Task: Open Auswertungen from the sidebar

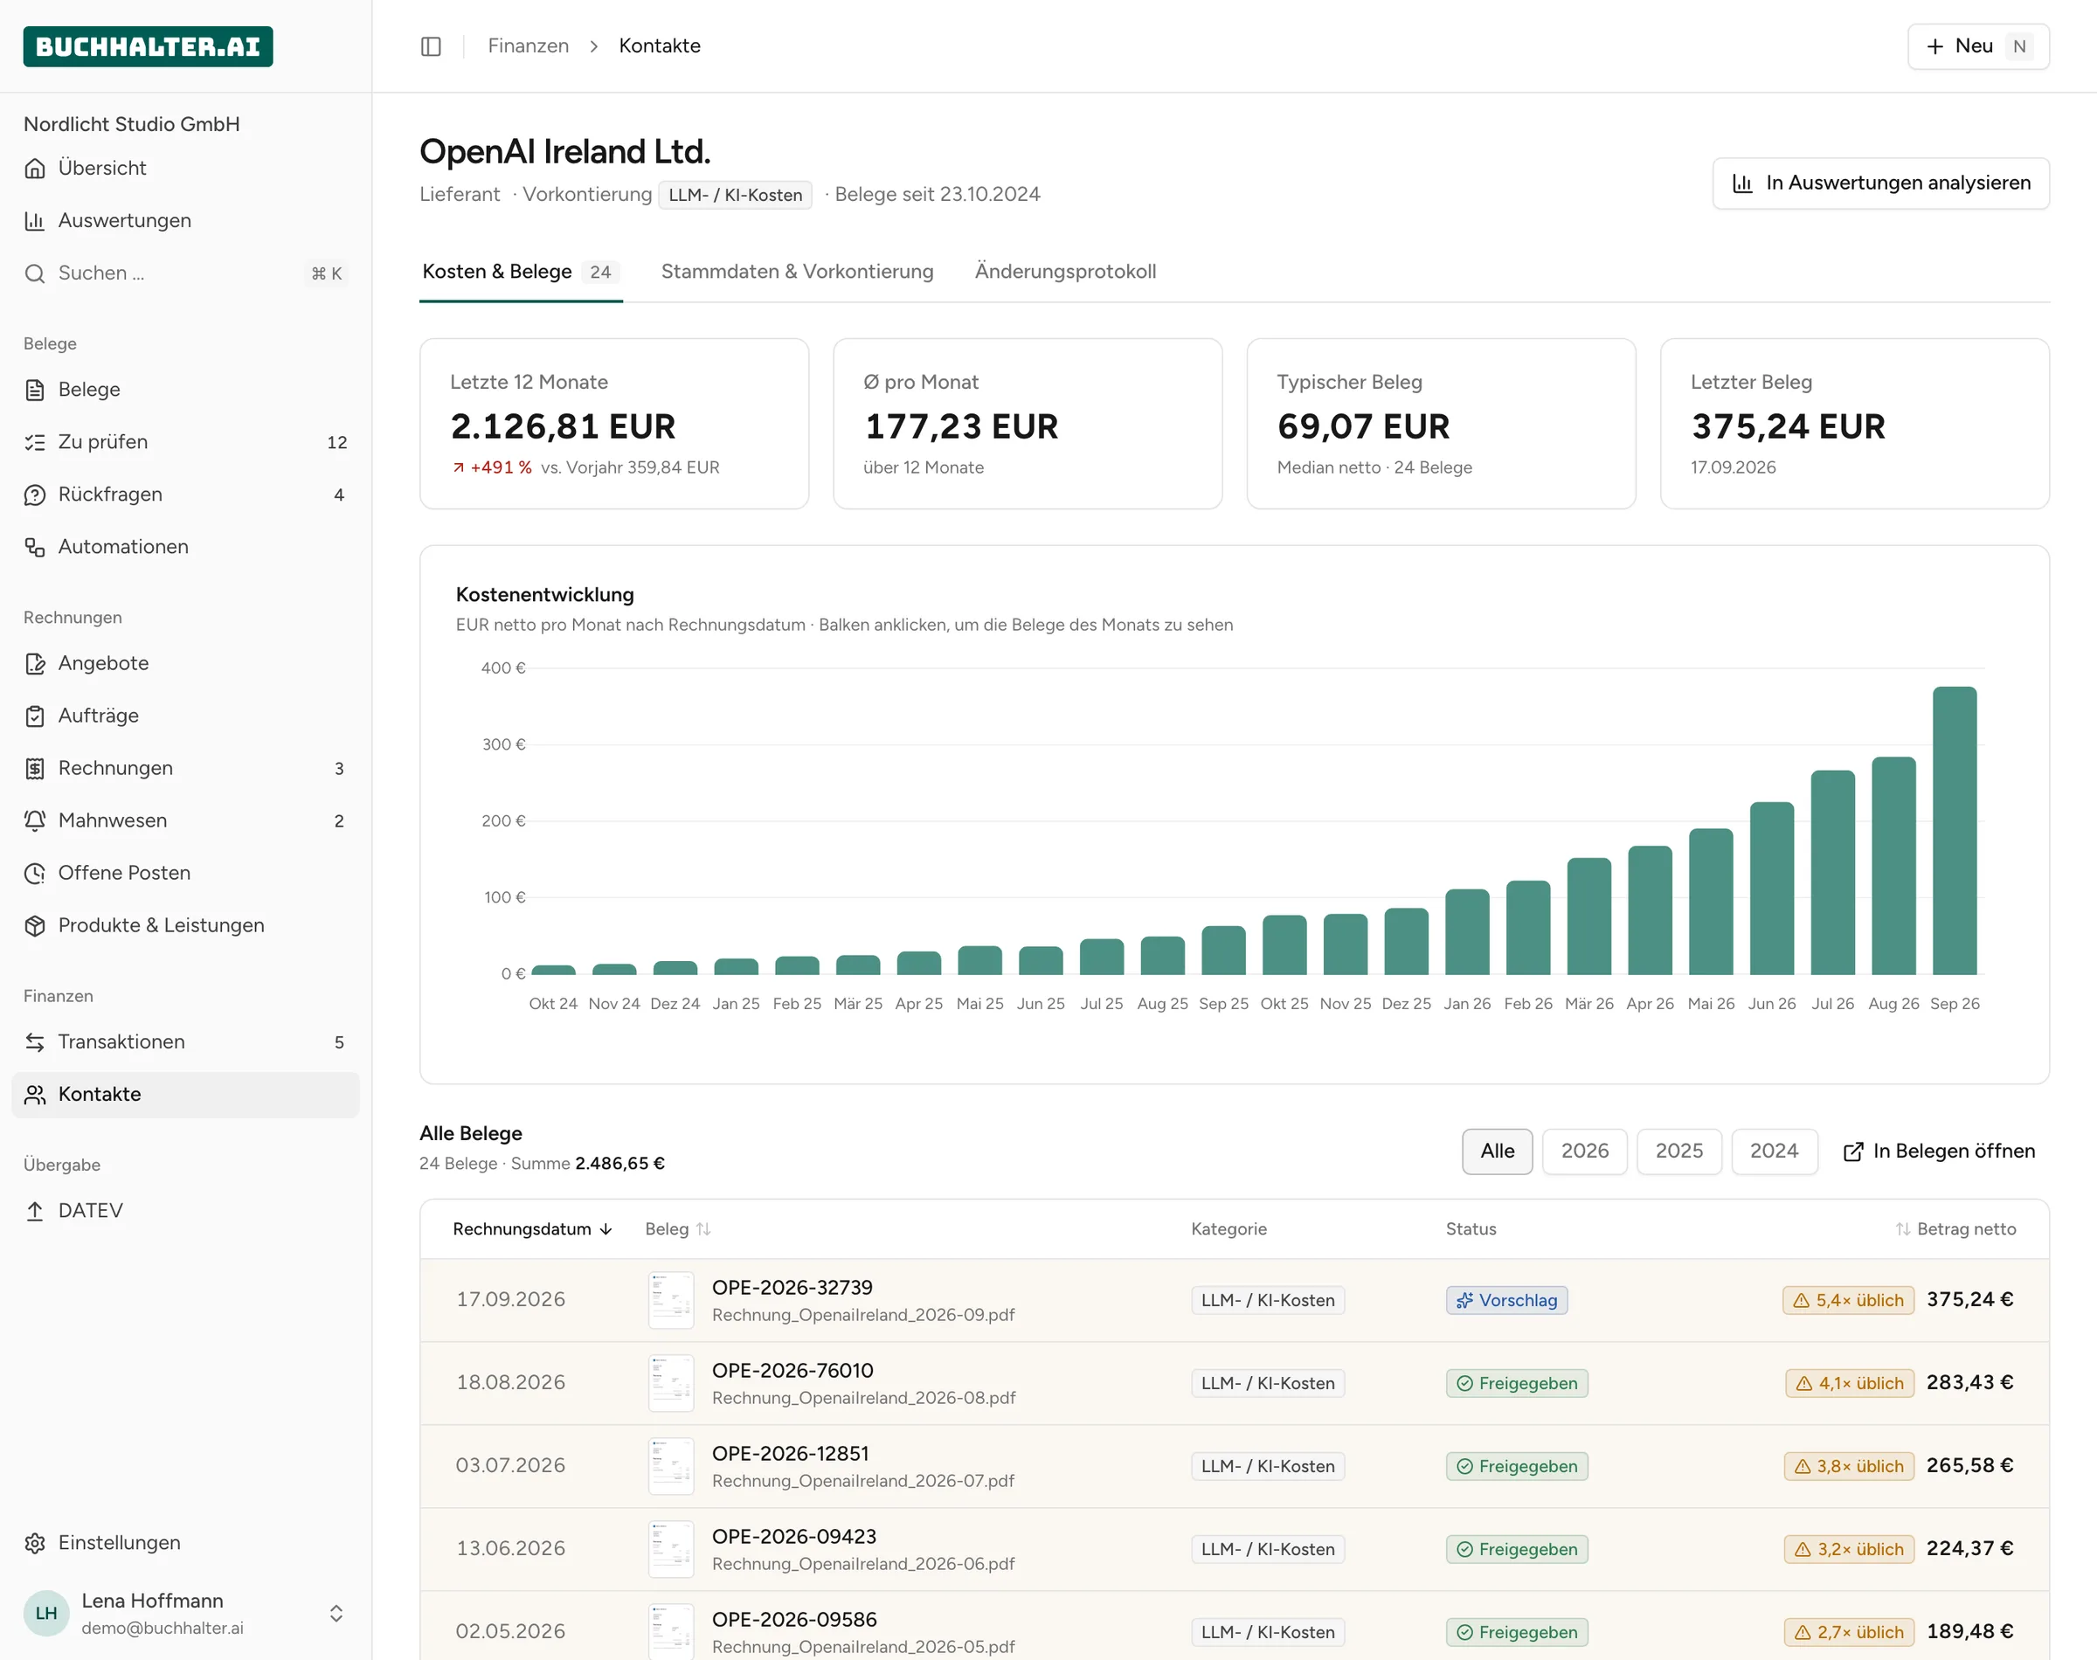Action: [184, 221]
